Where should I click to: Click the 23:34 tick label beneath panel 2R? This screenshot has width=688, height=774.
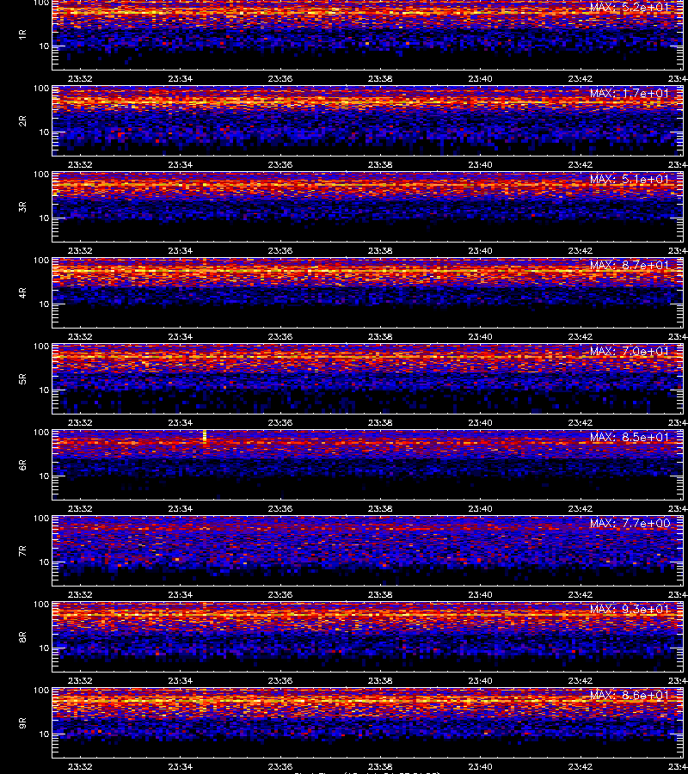pos(180,164)
